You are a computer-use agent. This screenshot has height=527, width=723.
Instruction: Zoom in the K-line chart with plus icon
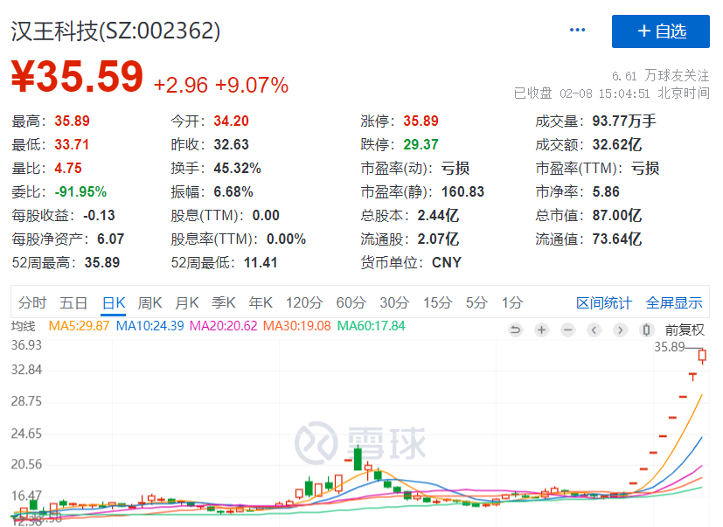coord(541,329)
